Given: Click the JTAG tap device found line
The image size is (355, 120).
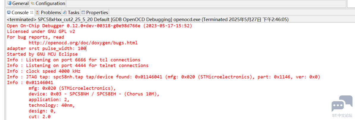Looking at the screenshot, I should point(164,77).
